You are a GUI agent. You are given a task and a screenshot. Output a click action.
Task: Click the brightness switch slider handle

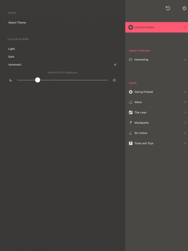[x=38, y=80]
